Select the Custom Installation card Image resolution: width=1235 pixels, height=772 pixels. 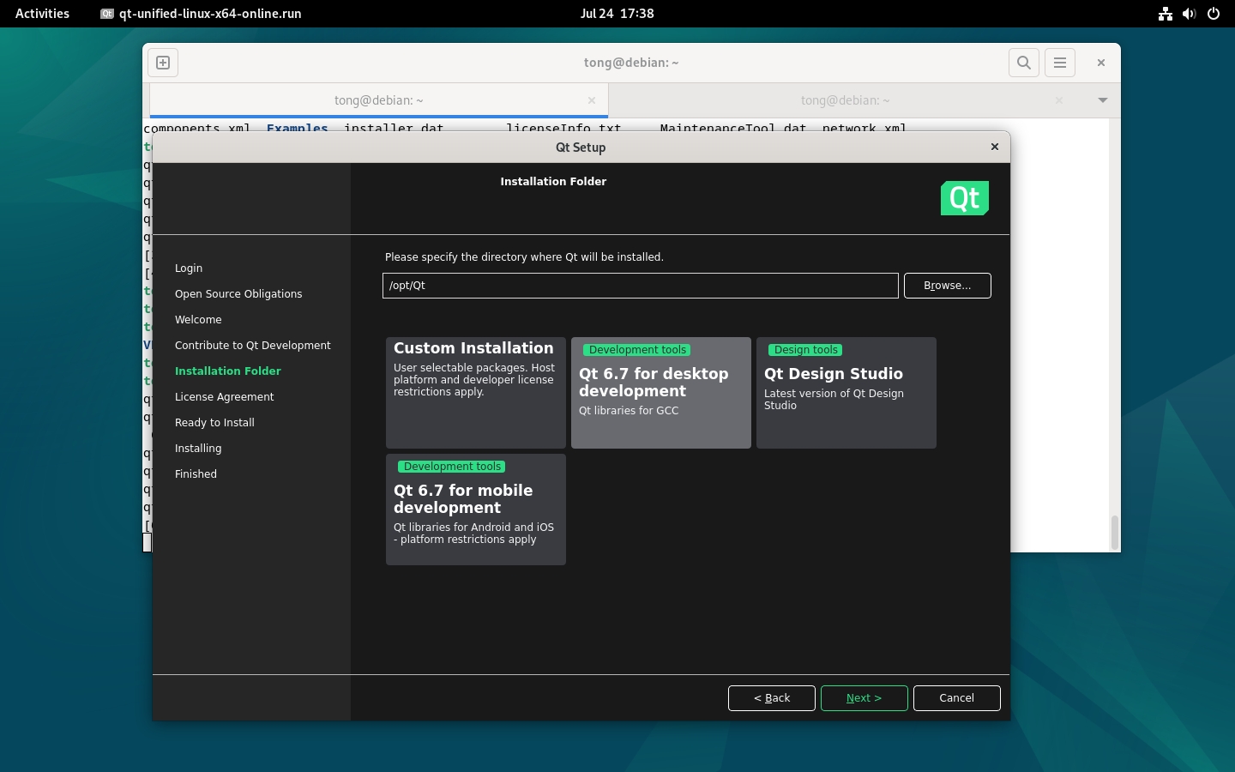(476, 393)
